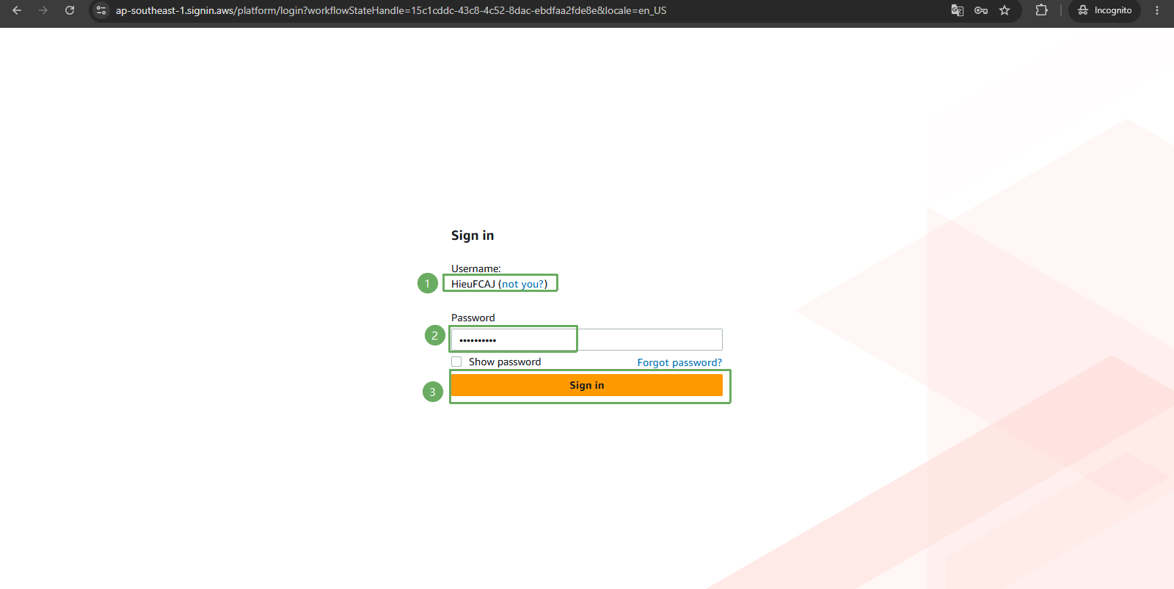This screenshot has height=589, width=1174.
Task: Reload the sign-in page
Action: pyautogui.click(x=70, y=10)
